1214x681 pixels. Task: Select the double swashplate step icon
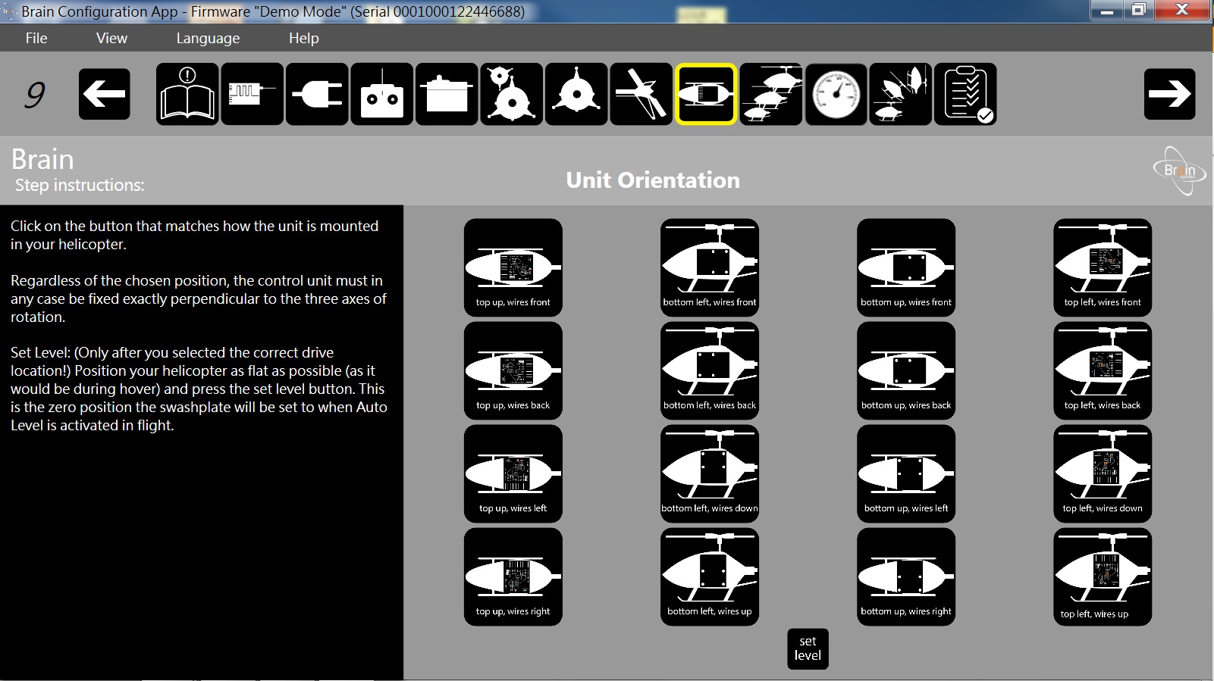coord(512,94)
